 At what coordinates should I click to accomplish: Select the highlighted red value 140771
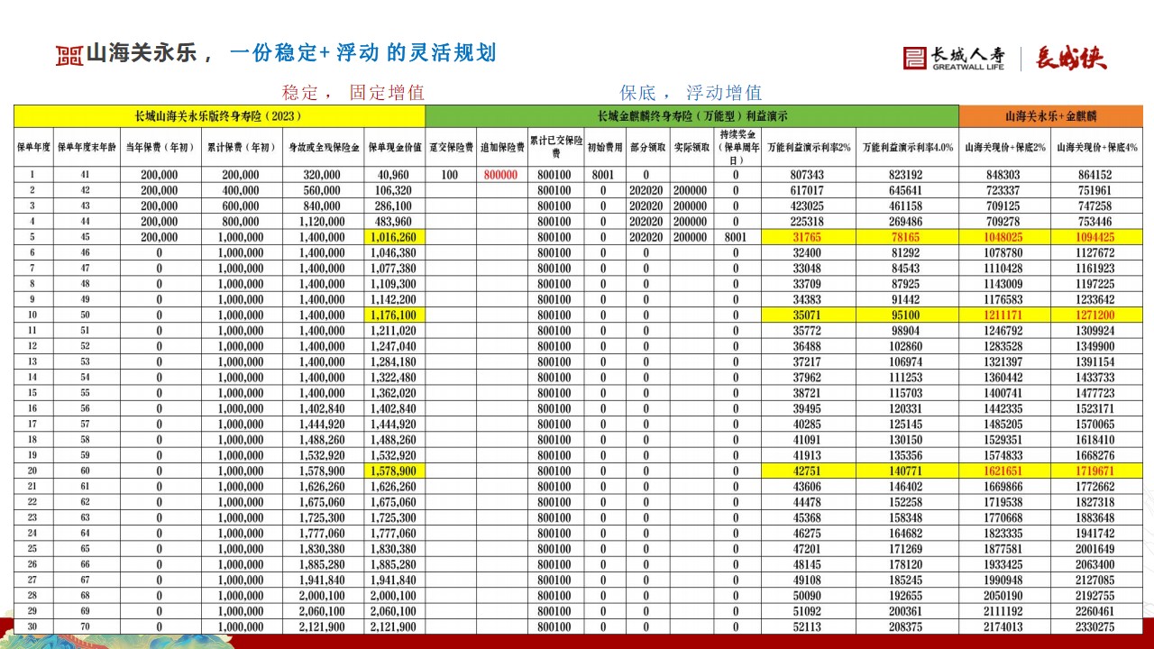tap(907, 471)
